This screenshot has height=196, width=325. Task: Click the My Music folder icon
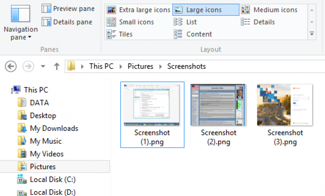(x=22, y=141)
